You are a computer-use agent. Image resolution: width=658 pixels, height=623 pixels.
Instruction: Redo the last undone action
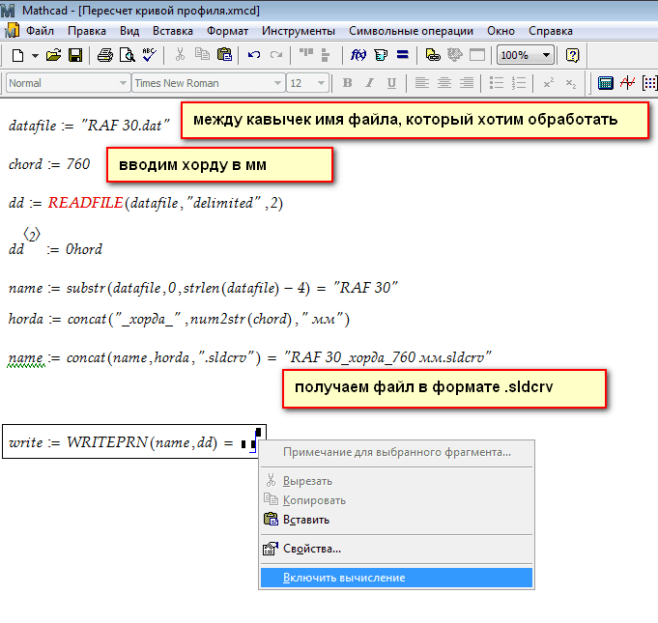[x=276, y=55]
